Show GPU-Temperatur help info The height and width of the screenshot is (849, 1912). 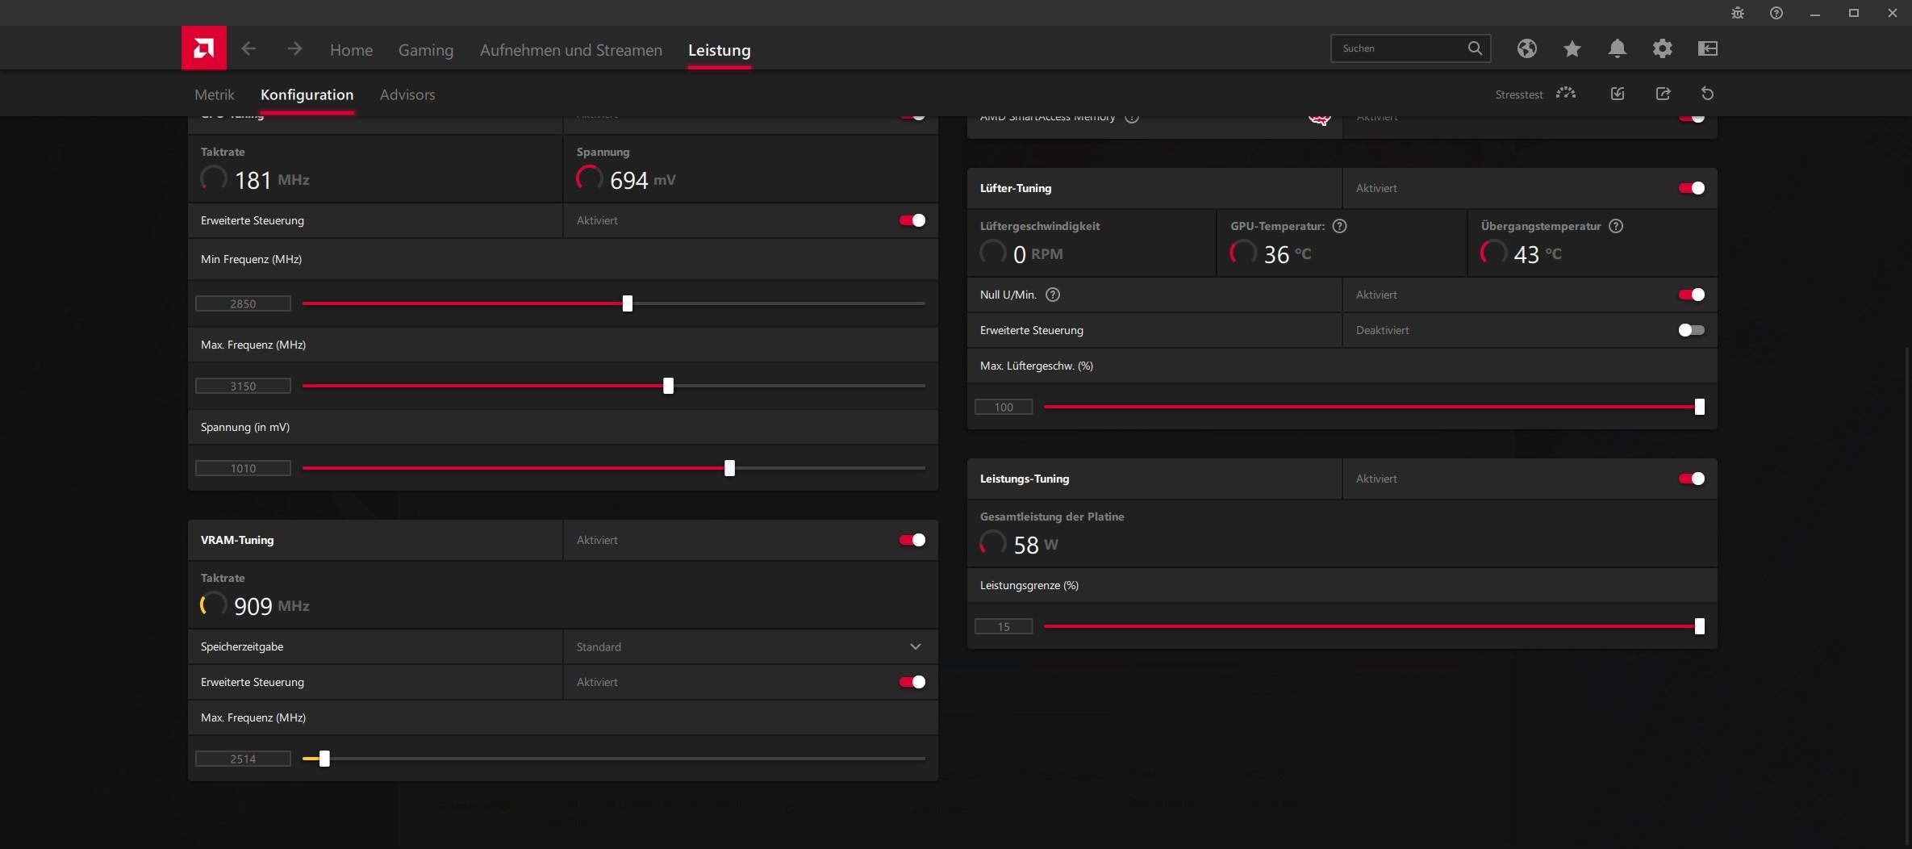[1340, 226]
